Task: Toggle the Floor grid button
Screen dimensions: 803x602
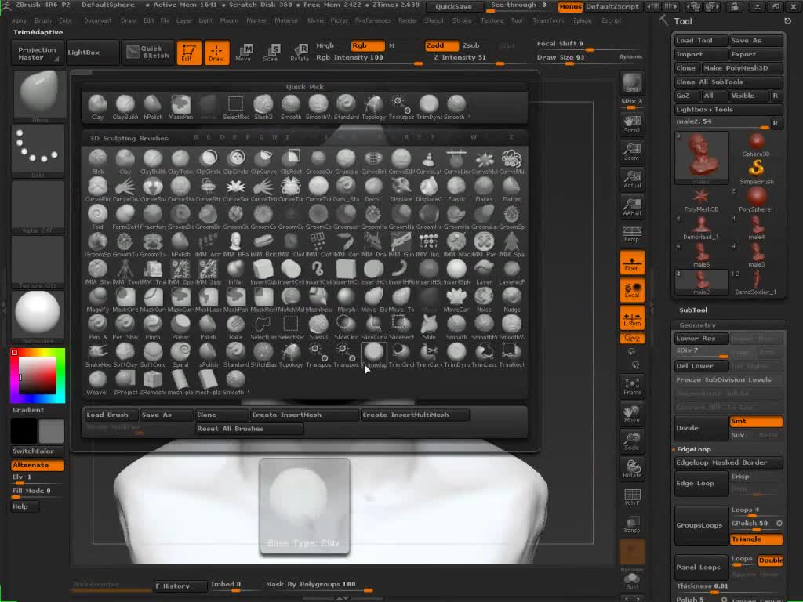Action: point(632,263)
